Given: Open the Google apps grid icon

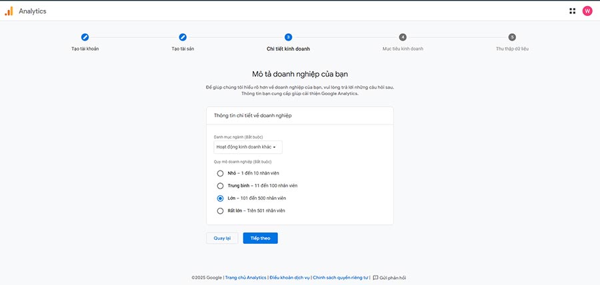Looking at the screenshot, I should point(572,11).
